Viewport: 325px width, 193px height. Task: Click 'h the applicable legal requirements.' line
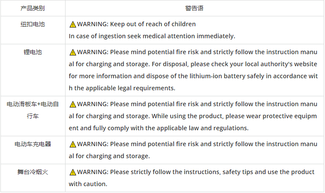click(122, 88)
